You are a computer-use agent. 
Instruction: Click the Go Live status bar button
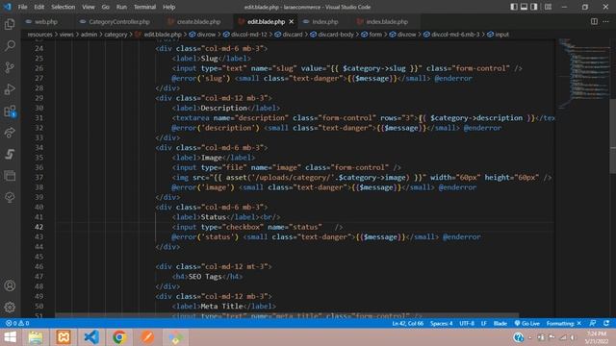point(526,323)
